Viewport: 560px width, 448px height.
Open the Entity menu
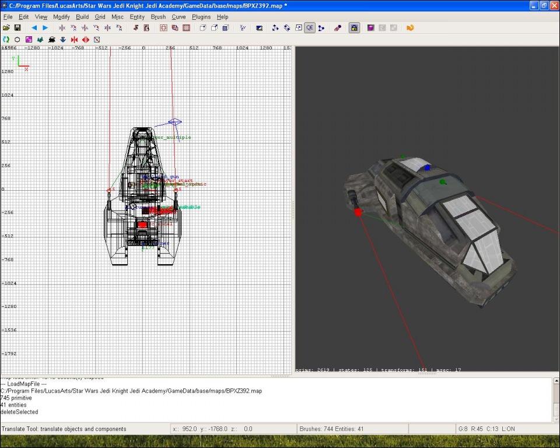(137, 17)
